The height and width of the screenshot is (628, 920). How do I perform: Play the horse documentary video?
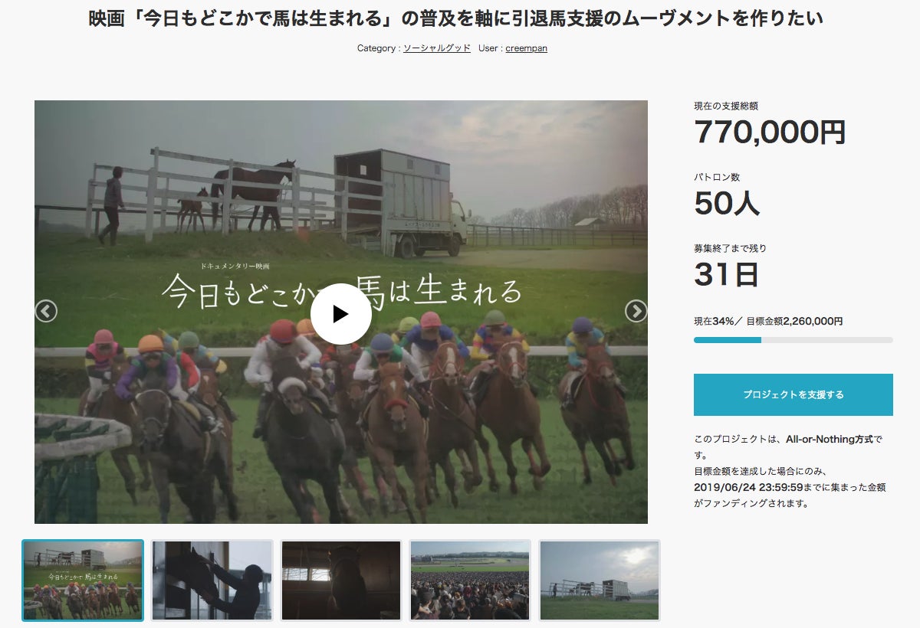point(341,313)
